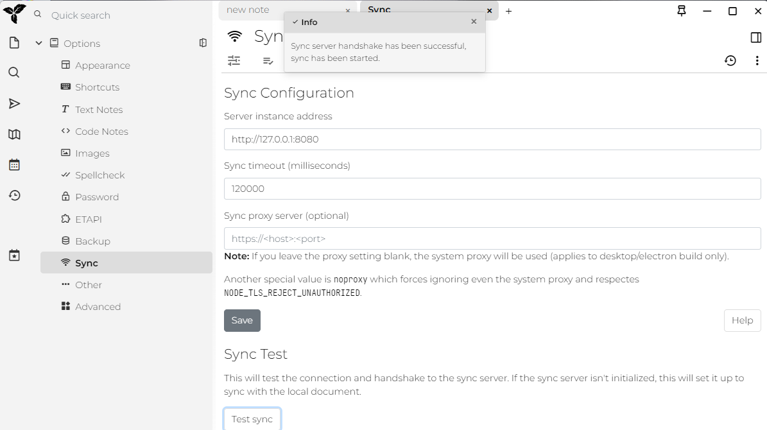Open the ETAPI options page

tap(88, 219)
